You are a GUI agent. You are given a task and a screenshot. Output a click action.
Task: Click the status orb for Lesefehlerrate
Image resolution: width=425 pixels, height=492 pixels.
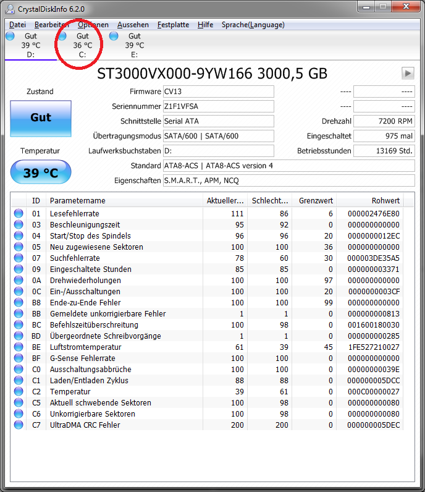19,213
